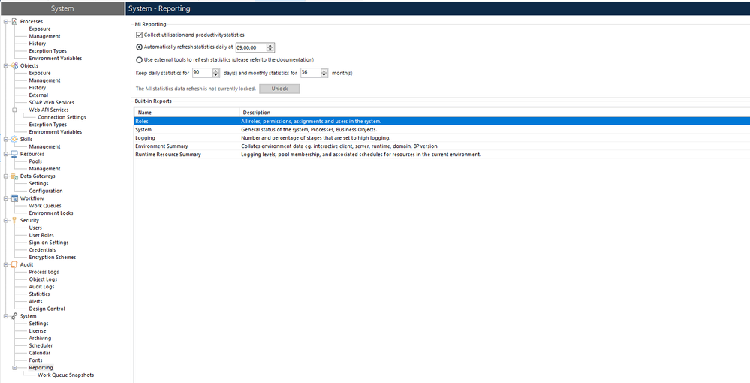This screenshot has width=750, height=383.
Task: Click the refresh time spinner arrows
Action: 270,47
